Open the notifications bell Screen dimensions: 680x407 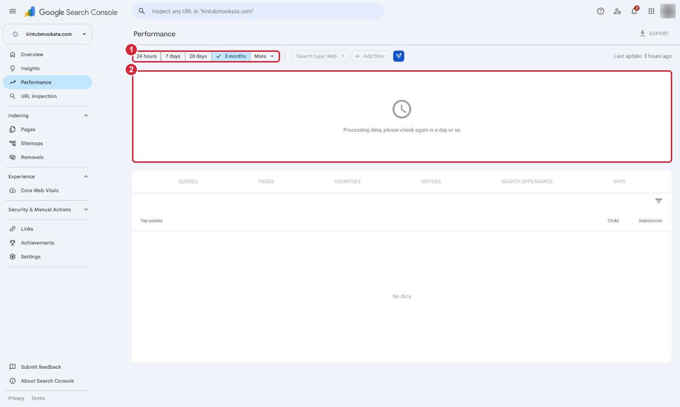[x=634, y=11]
